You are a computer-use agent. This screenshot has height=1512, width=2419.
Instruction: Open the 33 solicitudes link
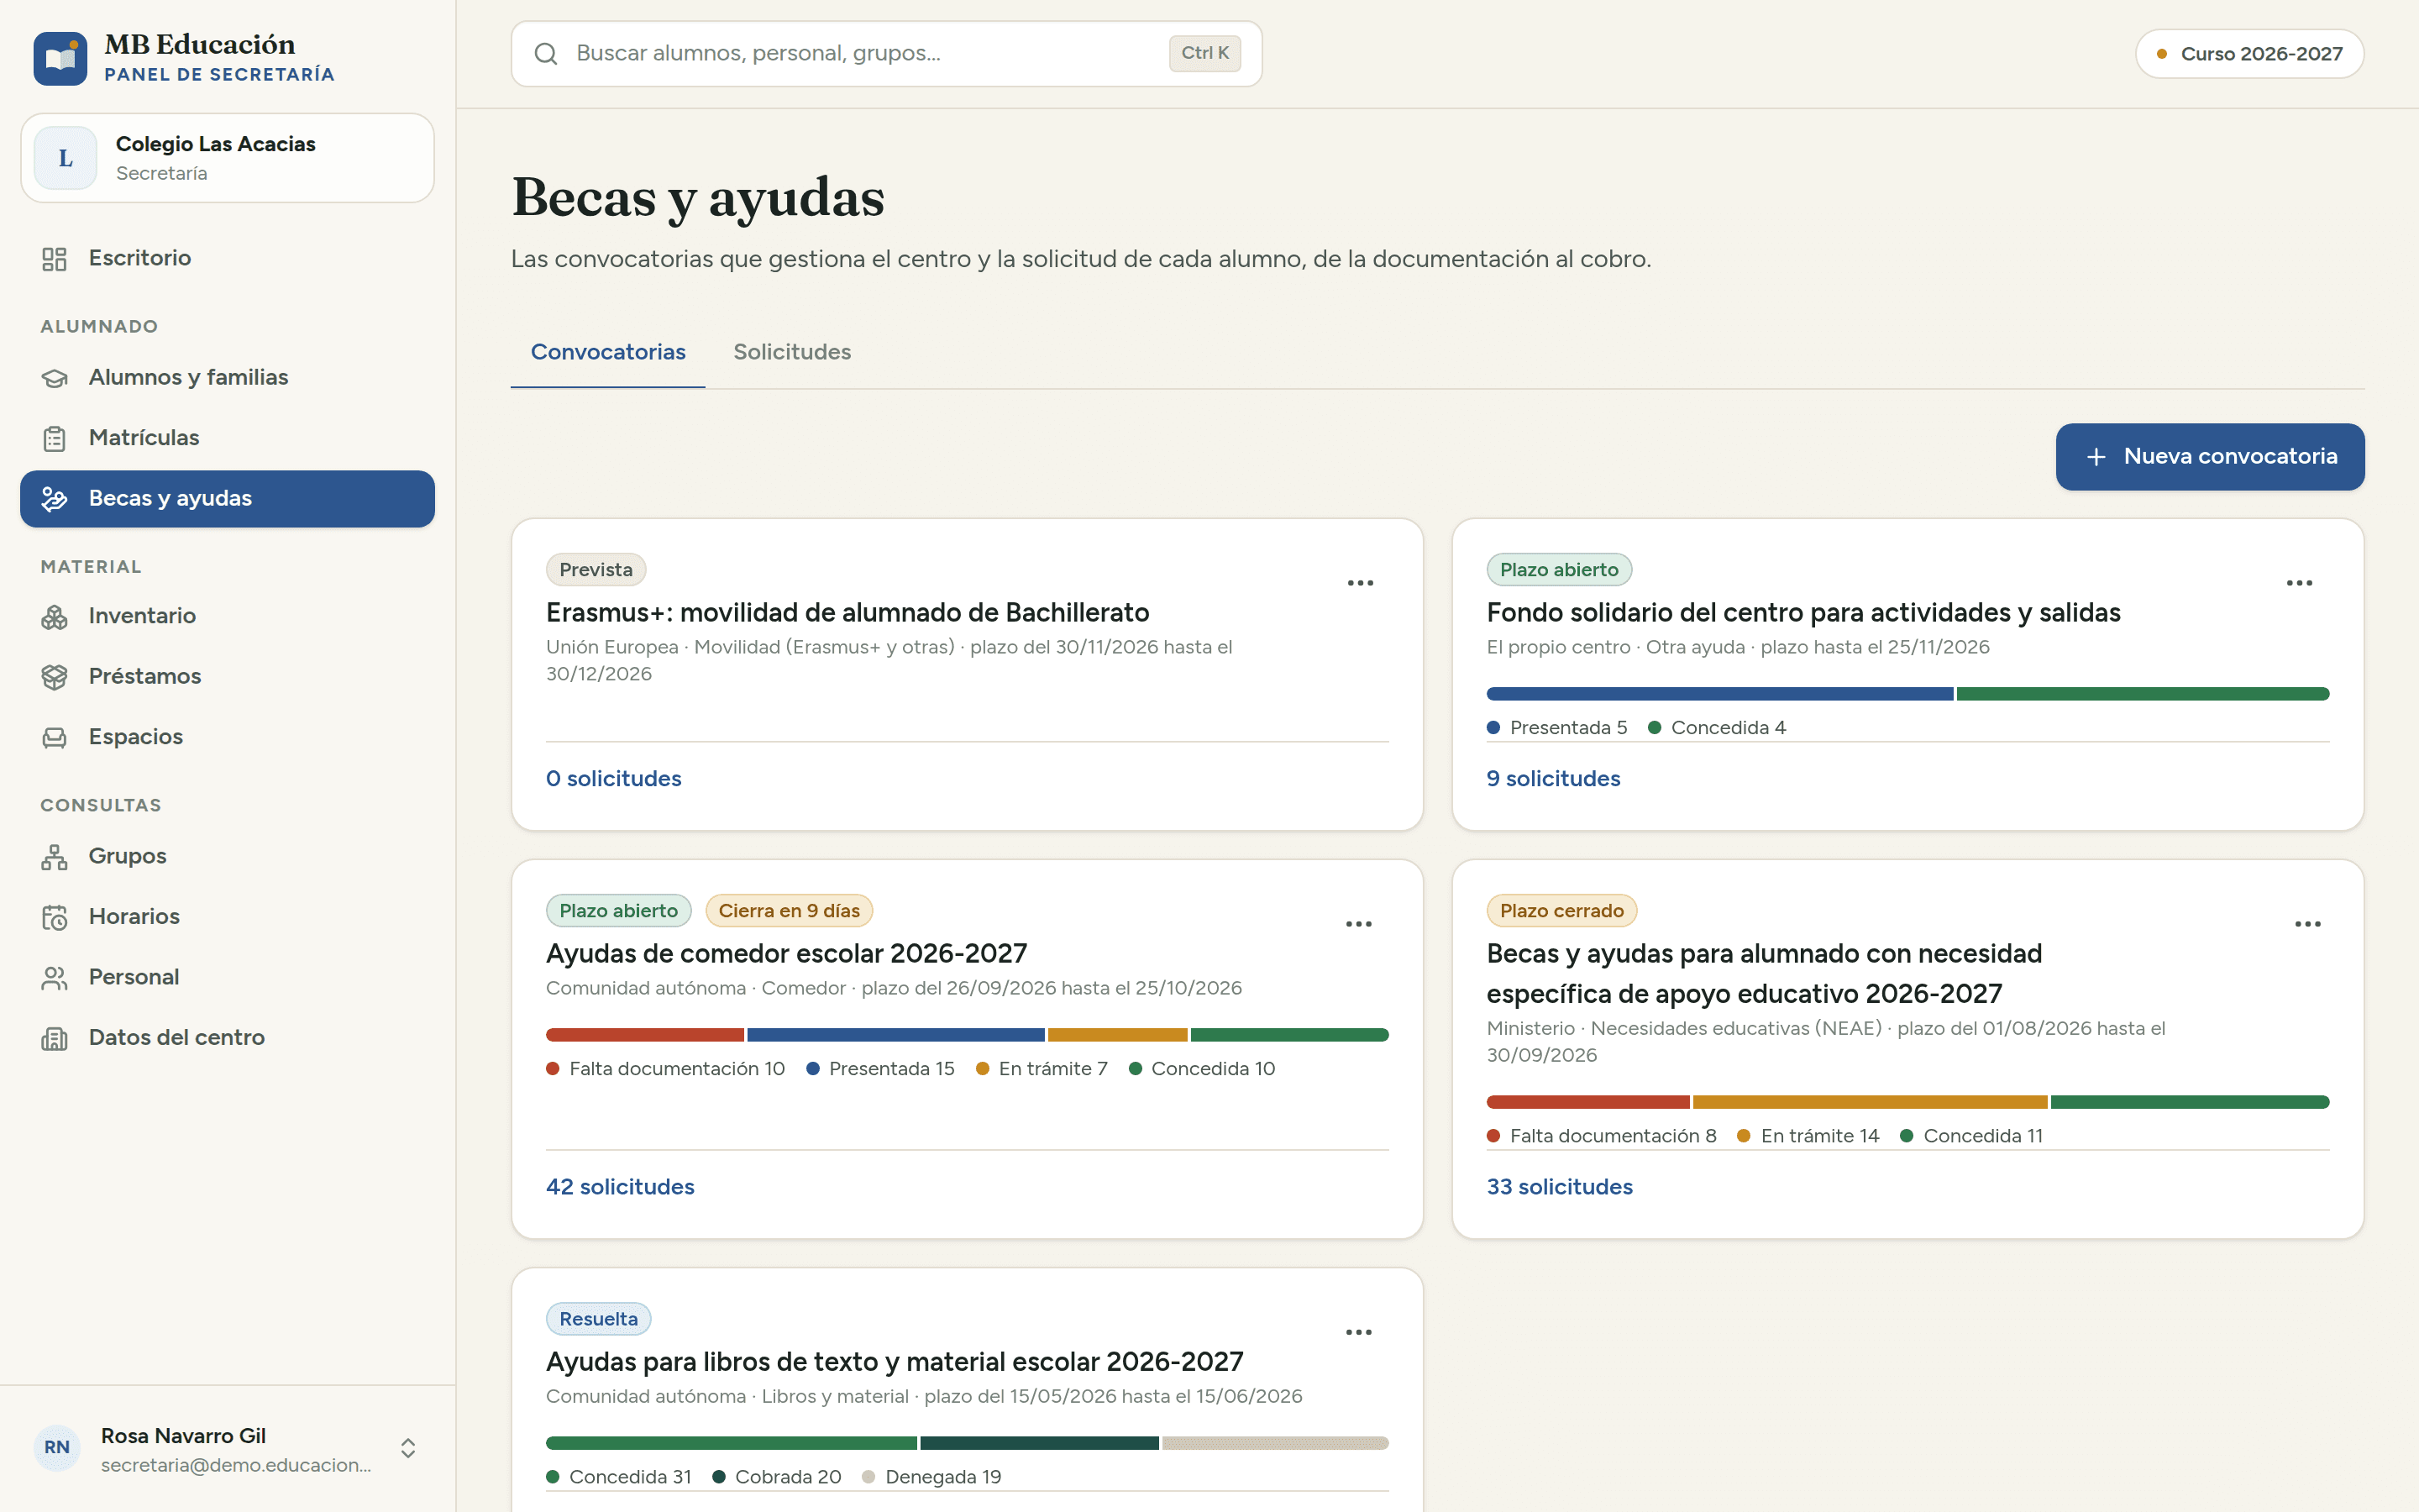tap(1560, 1187)
